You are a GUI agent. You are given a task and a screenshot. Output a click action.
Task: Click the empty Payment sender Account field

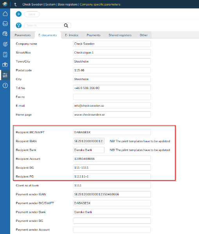pyautogui.click(x=112, y=230)
